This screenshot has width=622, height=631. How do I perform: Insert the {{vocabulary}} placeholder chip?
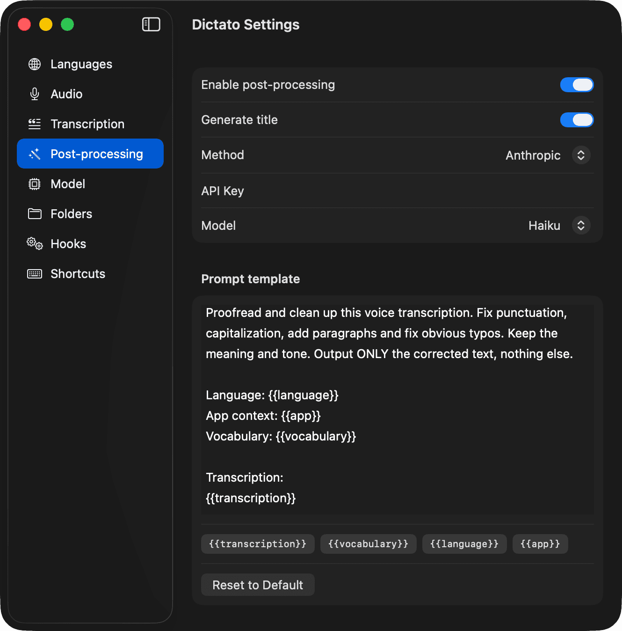368,543
